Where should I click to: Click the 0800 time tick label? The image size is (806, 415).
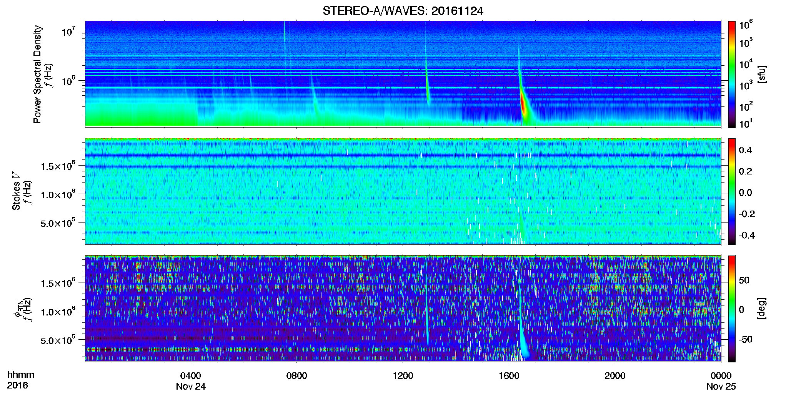click(x=297, y=376)
